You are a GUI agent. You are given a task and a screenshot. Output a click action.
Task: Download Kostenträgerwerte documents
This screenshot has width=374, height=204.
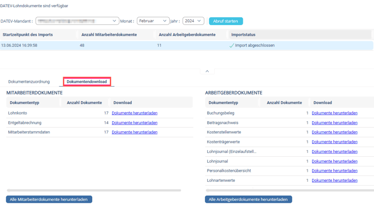click(334, 142)
